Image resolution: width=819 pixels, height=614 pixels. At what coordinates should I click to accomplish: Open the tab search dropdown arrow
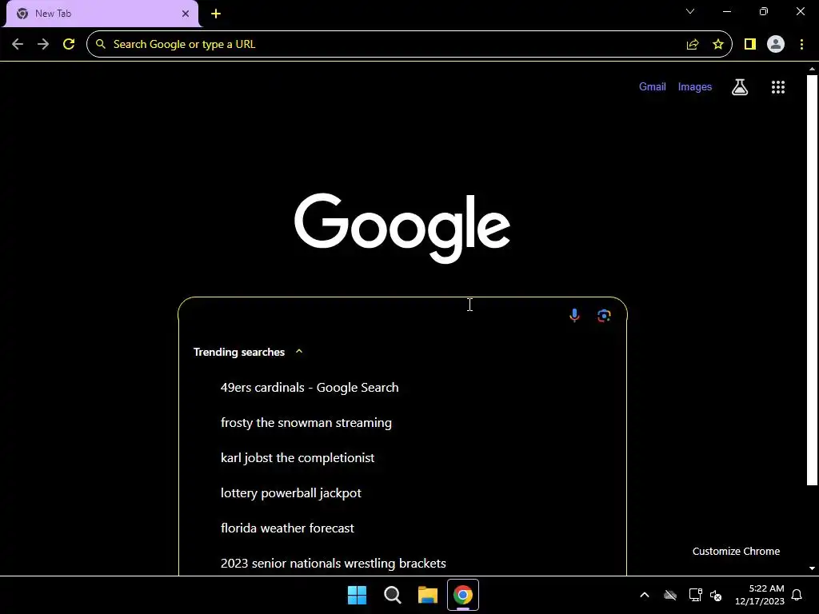pyautogui.click(x=690, y=11)
